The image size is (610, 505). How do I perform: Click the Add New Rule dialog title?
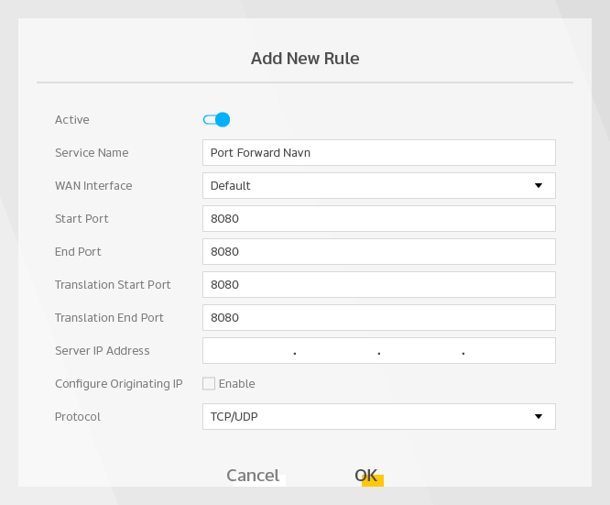tap(305, 59)
